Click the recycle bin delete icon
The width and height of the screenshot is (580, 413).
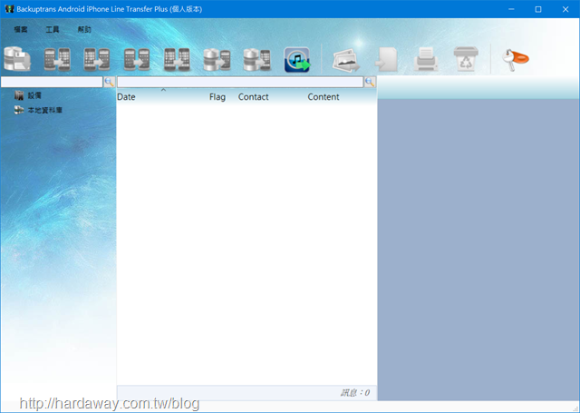pyautogui.click(x=466, y=59)
